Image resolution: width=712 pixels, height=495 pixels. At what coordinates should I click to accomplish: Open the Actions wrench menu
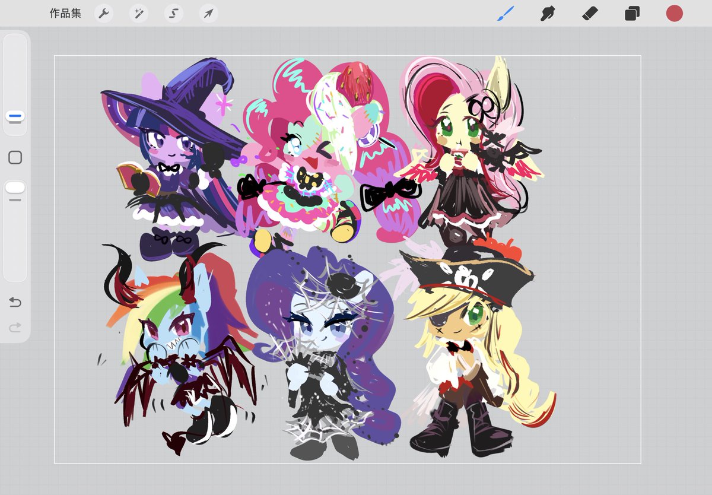pyautogui.click(x=104, y=13)
